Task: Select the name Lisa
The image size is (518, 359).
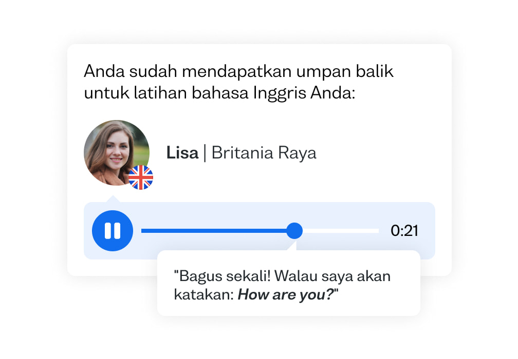Action: tap(182, 153)
